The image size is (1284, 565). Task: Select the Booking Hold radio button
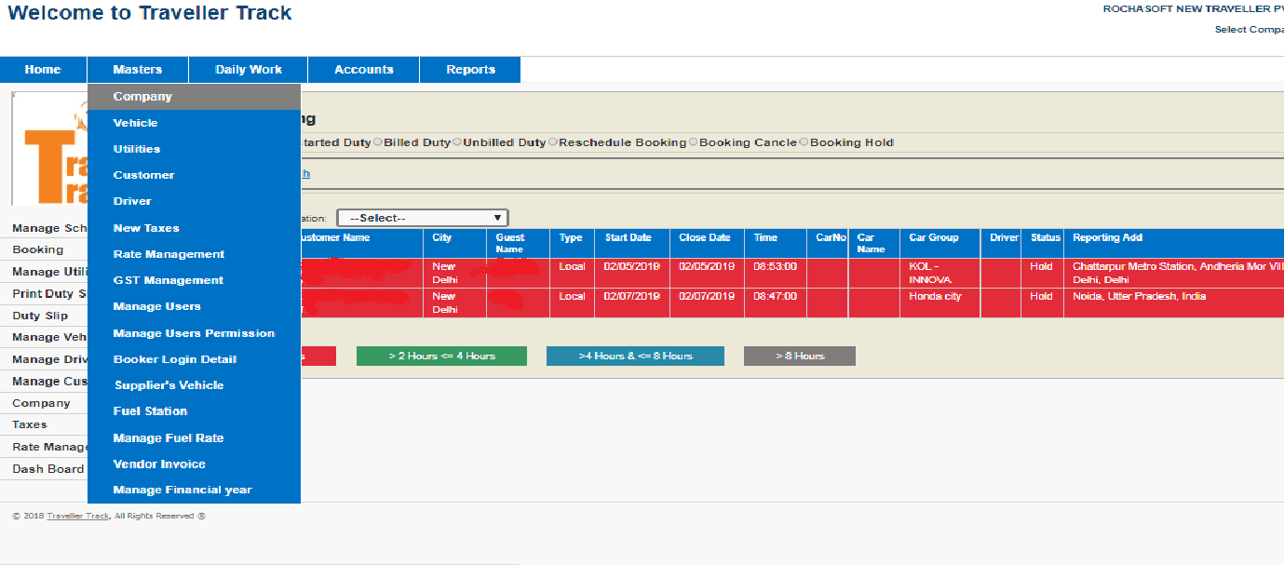[804, 142]
